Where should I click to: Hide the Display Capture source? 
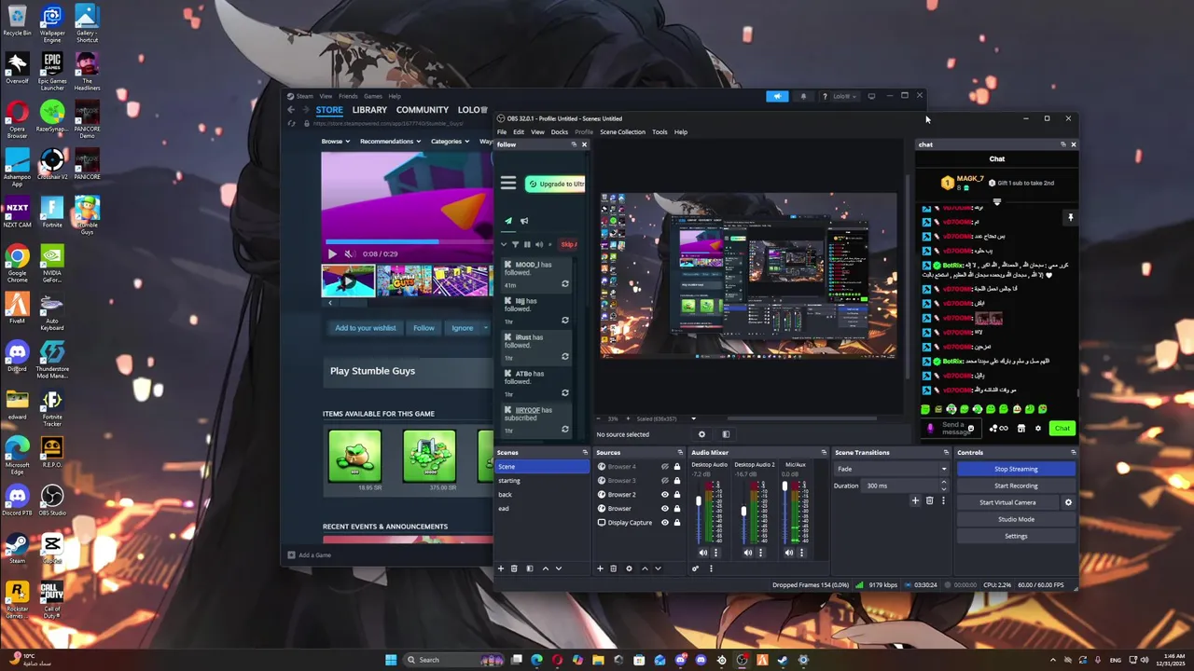(665, 523)
